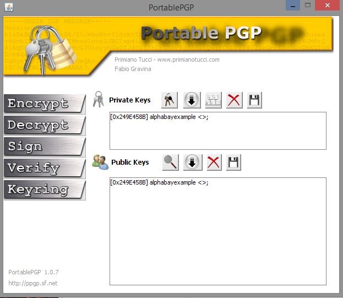Select the Keyring section

45,189
